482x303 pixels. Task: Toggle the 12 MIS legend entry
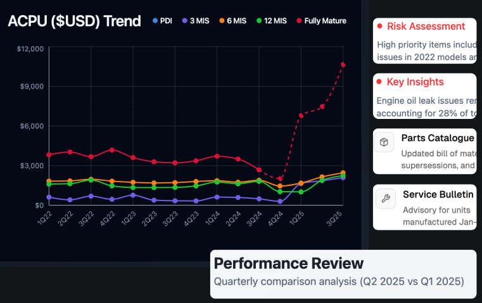point(272,21)
